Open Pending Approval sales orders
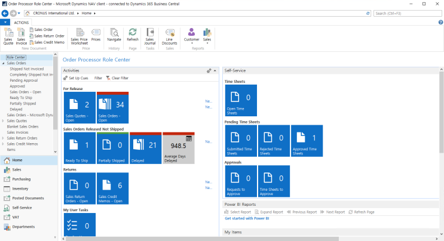Screen dimensions: 444x241 (x=24, y=81)
